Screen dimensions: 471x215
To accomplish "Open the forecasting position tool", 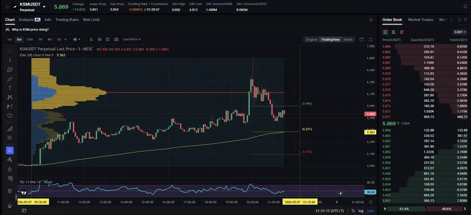I will coord(9,106).
